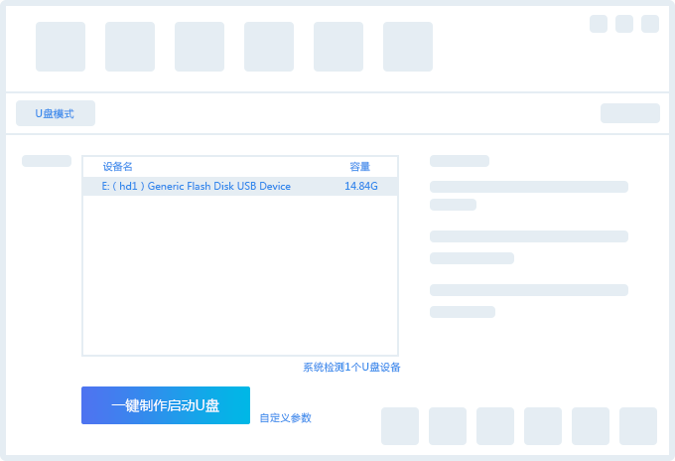Switch to the U盘模式 tab
Viewport: 675px width, 461px height.
(x=56, y=113)
